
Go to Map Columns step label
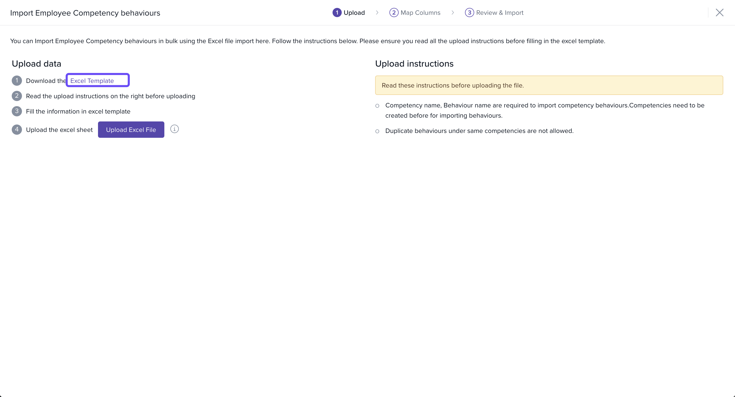click(x=420, y=13)
